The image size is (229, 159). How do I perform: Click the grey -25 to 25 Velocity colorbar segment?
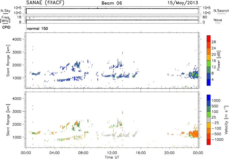point(209,120)
